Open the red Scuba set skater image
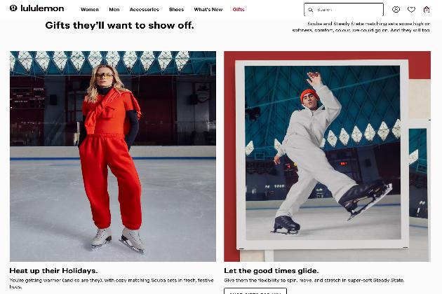This screenshot has width=442, height=294. click(x=113, y=156)
